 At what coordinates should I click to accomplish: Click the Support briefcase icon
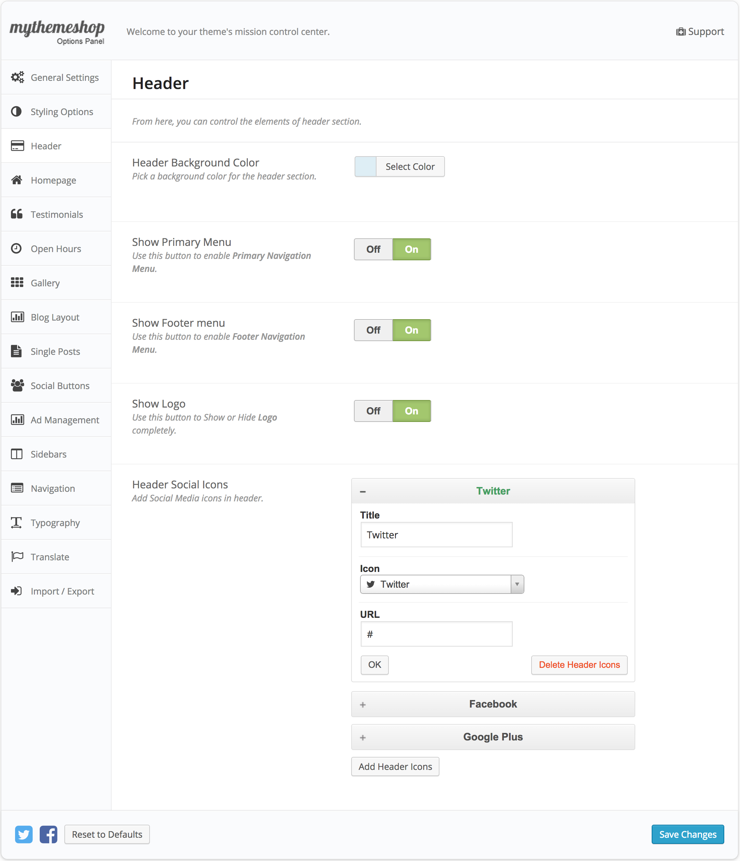pyautogui.click(x=681, y=32)
